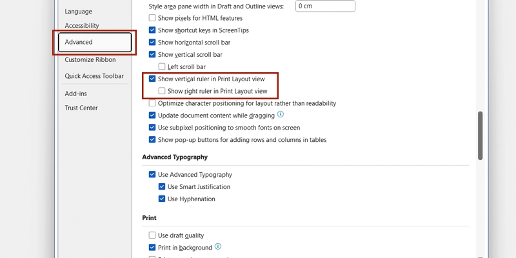Open the Language settings category

(x=79, y=12)
